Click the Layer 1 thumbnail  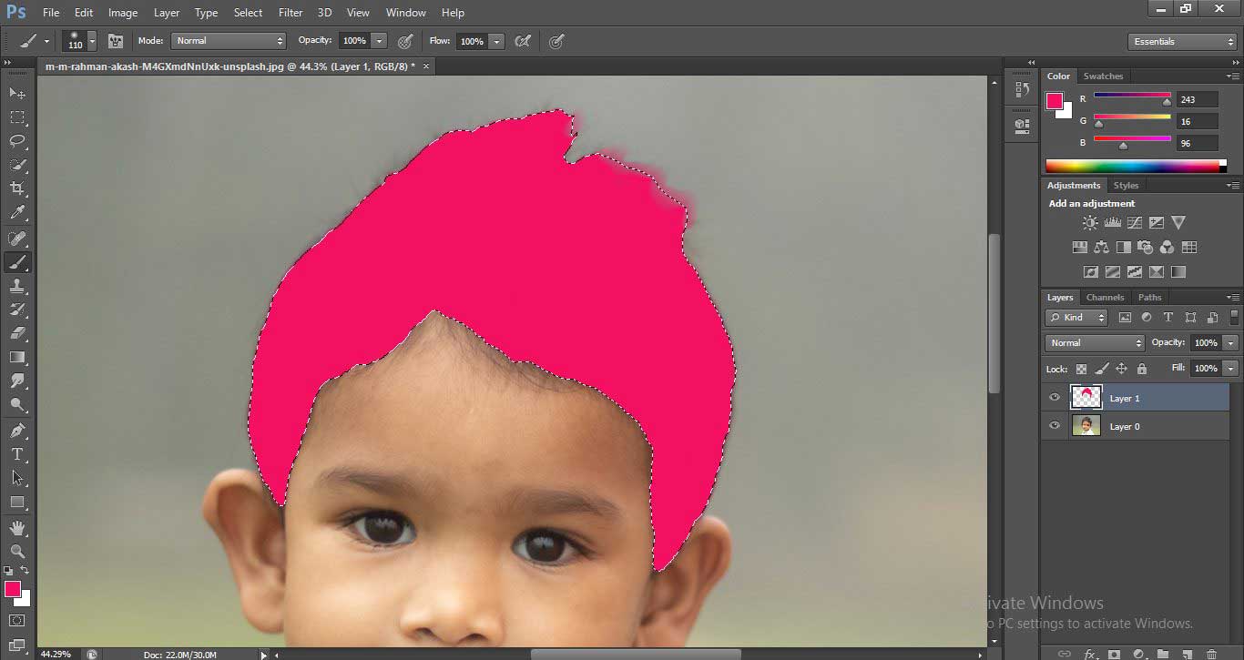point(1086,397)
